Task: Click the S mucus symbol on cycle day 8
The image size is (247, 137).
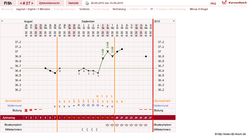Action: [59, 102]
